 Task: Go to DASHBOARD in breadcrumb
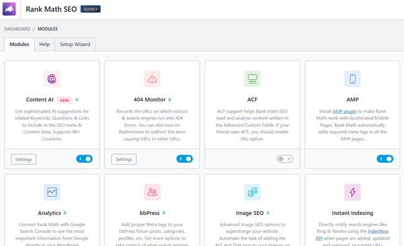tap(17, 29)
